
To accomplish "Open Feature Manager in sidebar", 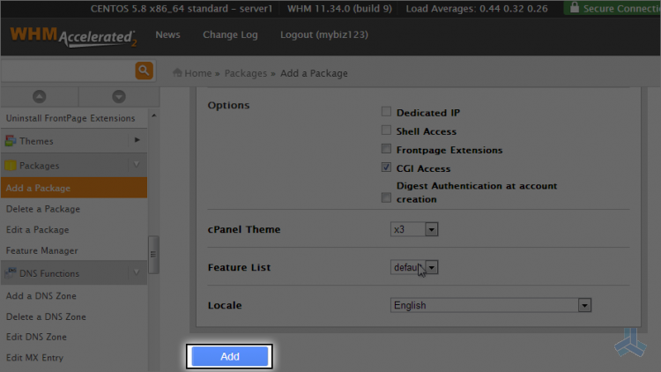I will click(41, 250).
